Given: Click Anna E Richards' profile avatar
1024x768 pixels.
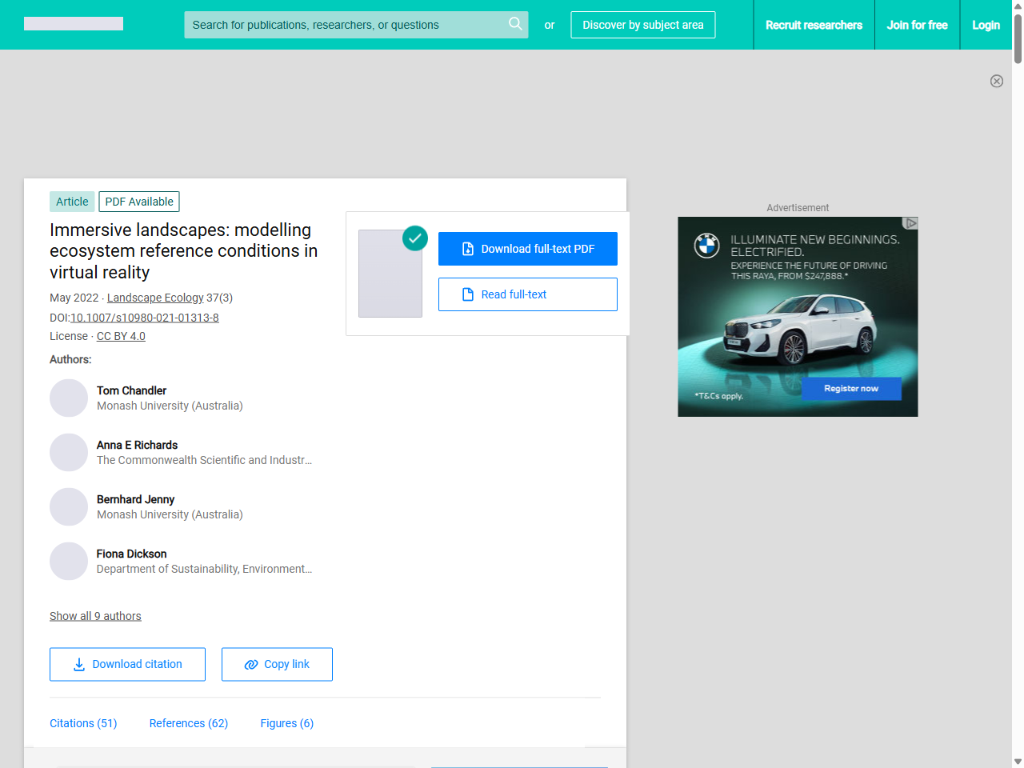Looking at the screenshot, I should coord(69,453).
